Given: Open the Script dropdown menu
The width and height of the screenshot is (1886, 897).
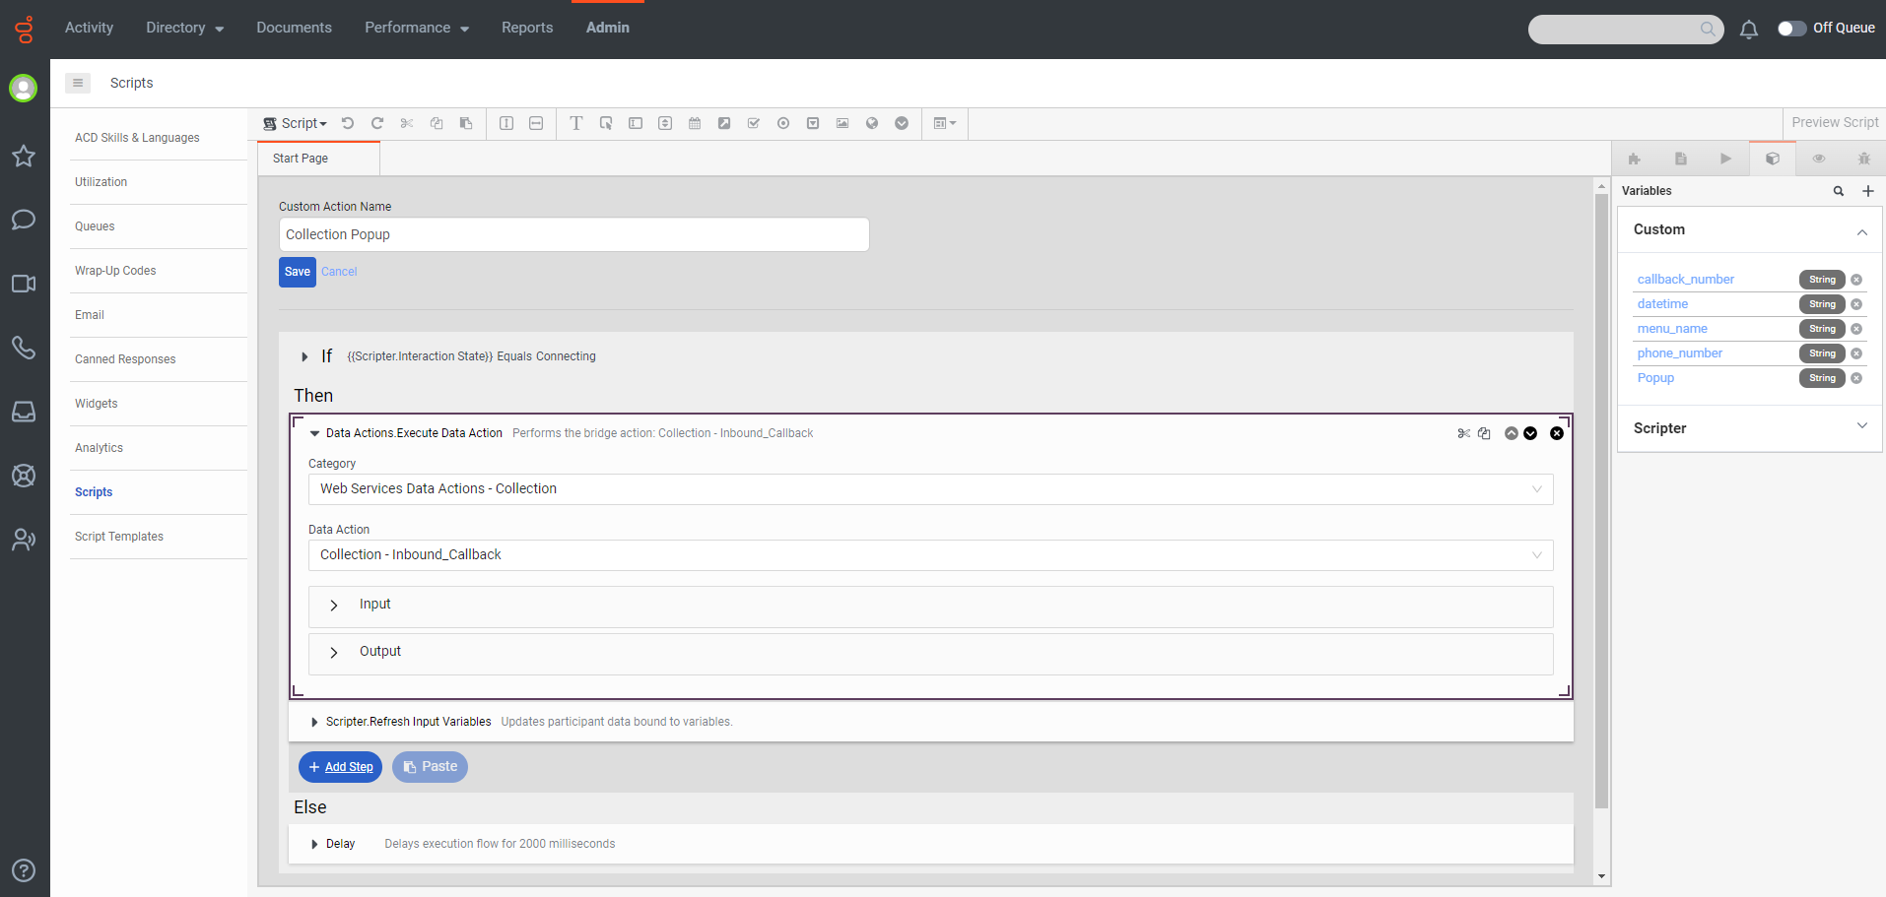Looking at the screenshot, I should click(296, 123).
